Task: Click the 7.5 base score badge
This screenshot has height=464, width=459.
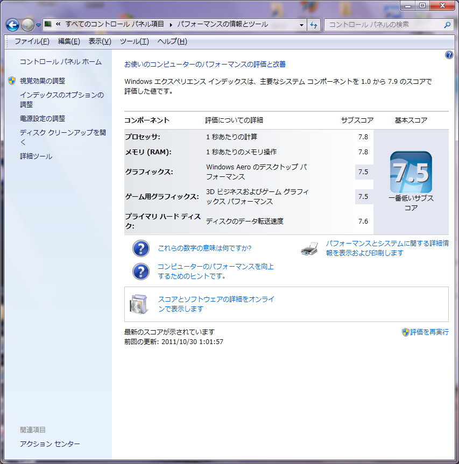Action: click(x=411, y=173)
